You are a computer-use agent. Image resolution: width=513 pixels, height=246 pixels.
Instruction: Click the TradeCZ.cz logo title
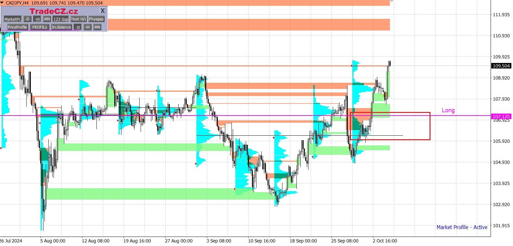click(x=54, y=11)
